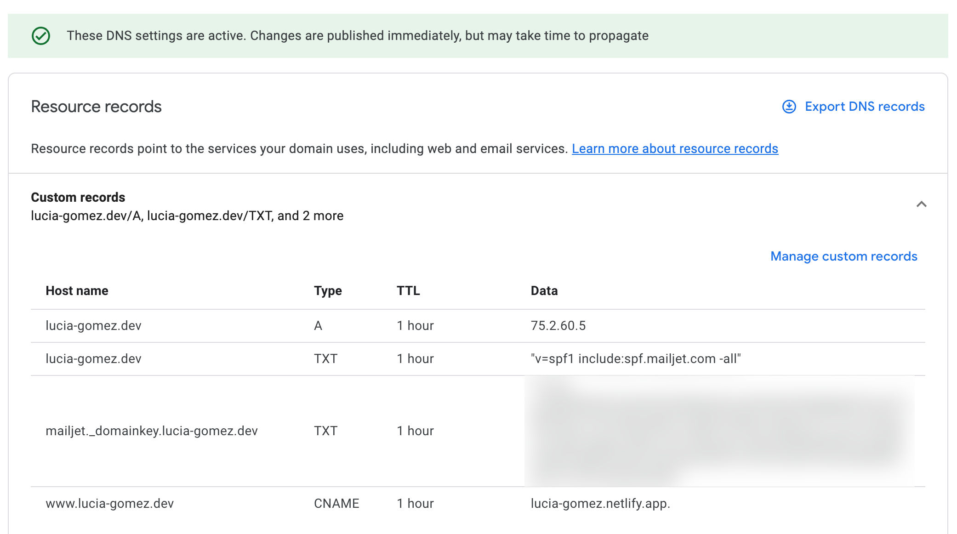The height and width of the screenshot is (534, 957).
Task: Click TTL 1 hour in the domainkey row
Action: pyautogui.click(x=416, y=431)
